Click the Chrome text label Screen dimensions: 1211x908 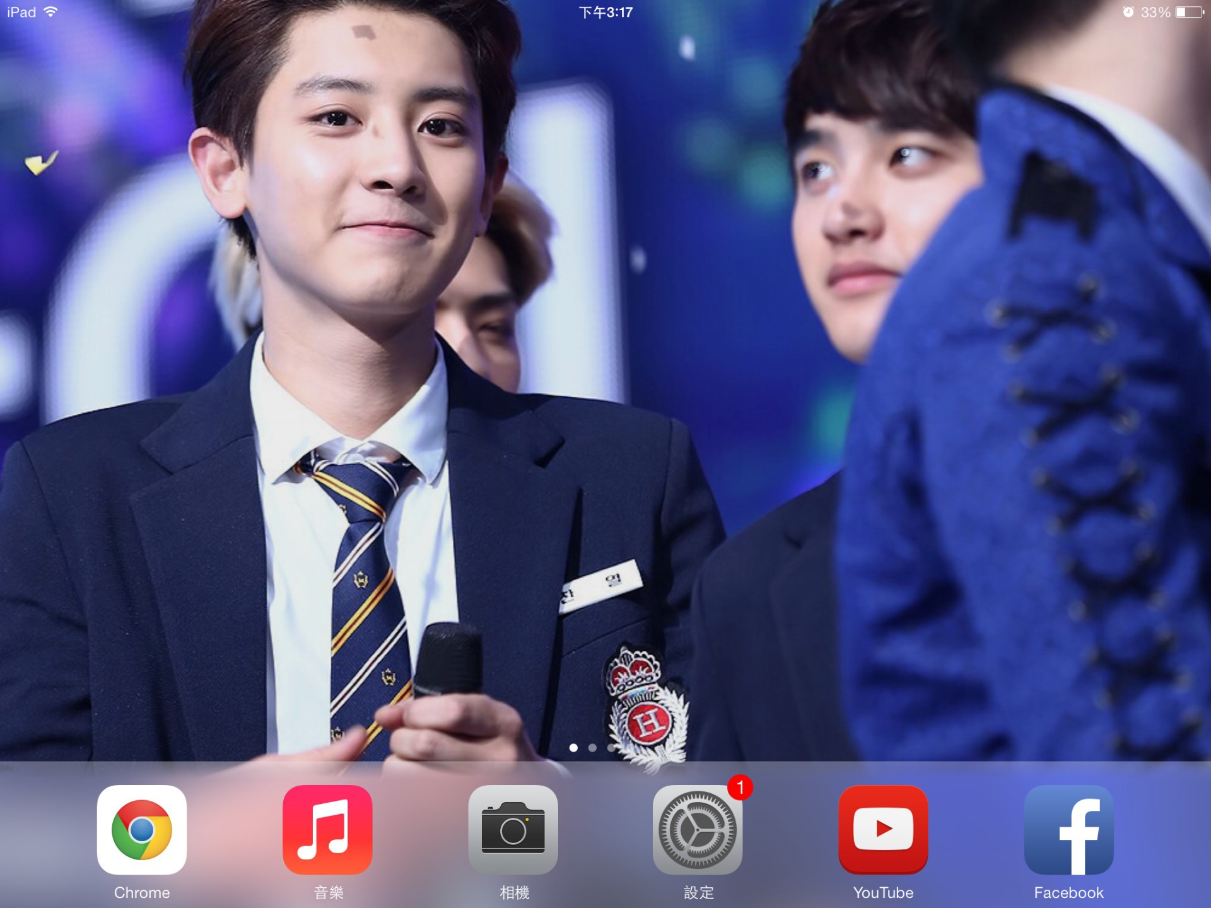pyautogui.click(x=142, y=893)
